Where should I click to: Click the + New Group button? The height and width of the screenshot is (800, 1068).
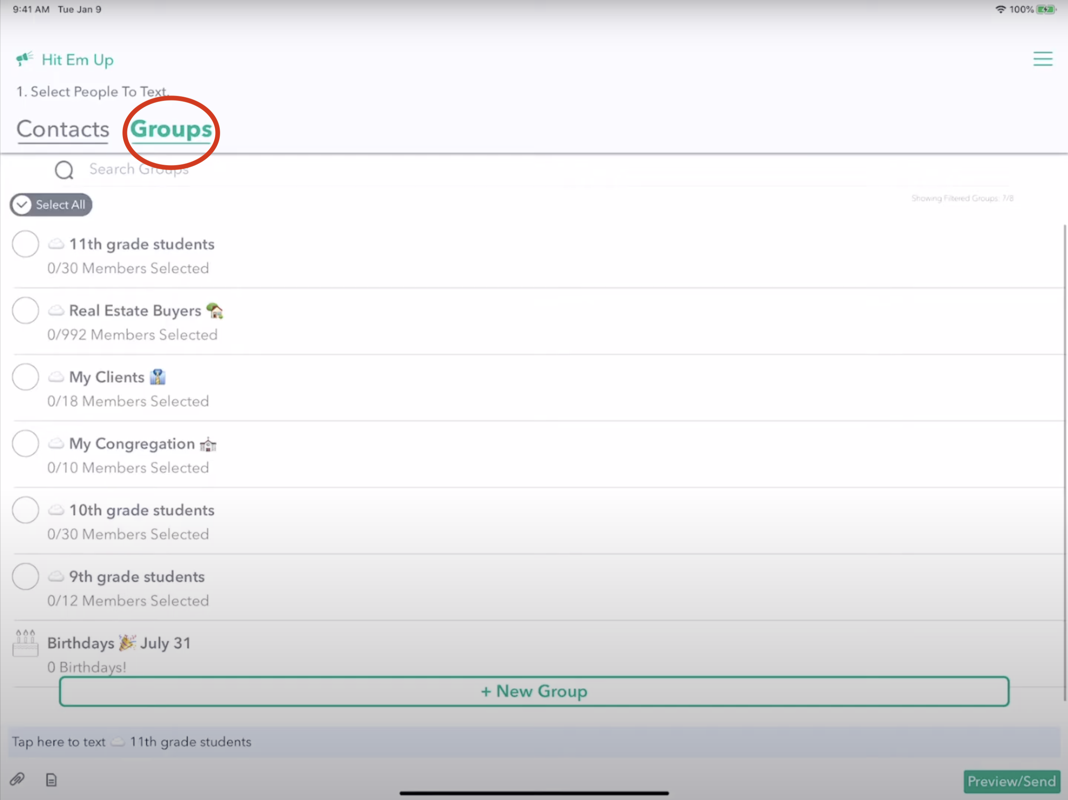(x=534, y=691)
